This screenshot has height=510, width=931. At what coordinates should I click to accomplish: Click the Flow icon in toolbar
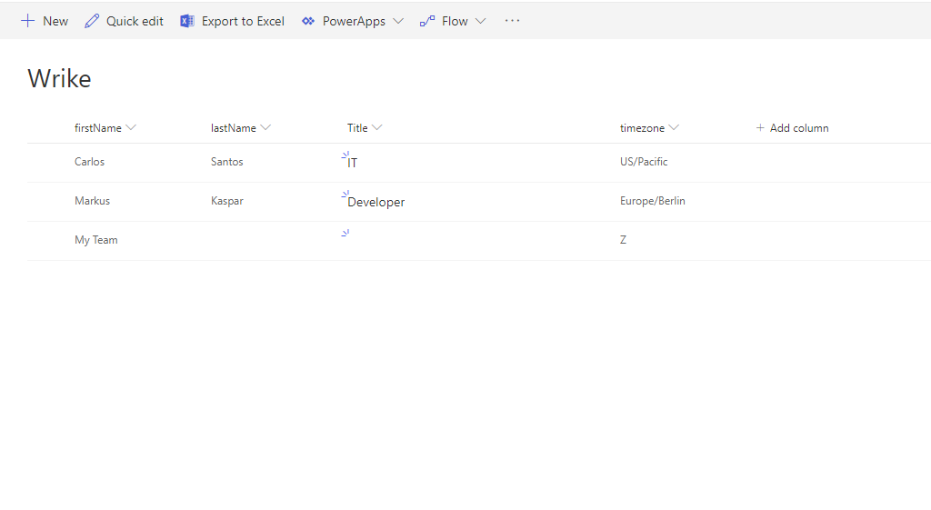427,21
